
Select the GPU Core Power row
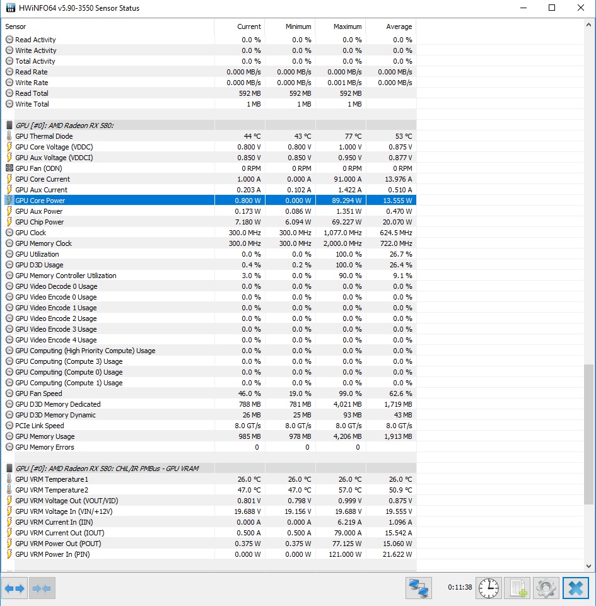[x=210, y=200]
